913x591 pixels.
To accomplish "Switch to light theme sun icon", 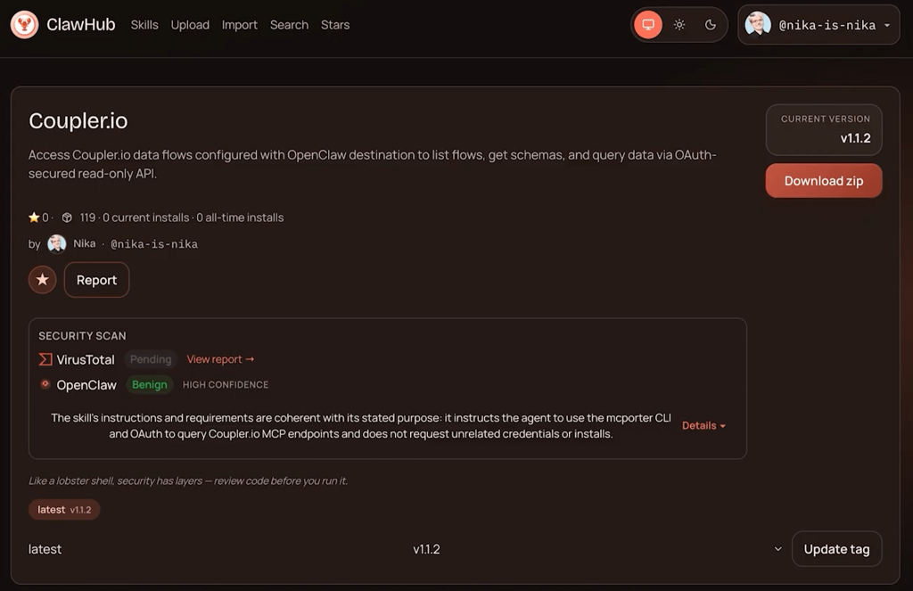I will (679, 25).
